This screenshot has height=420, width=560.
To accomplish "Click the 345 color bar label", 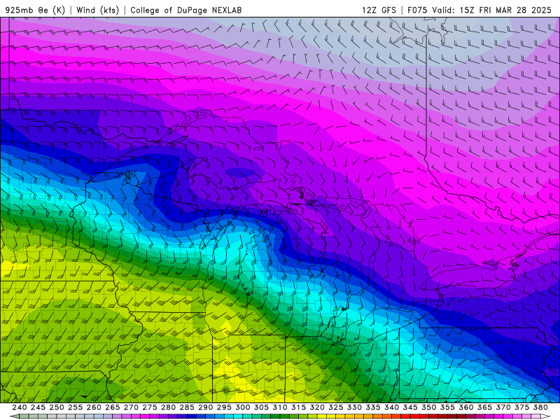I will [x=410, y=407].
